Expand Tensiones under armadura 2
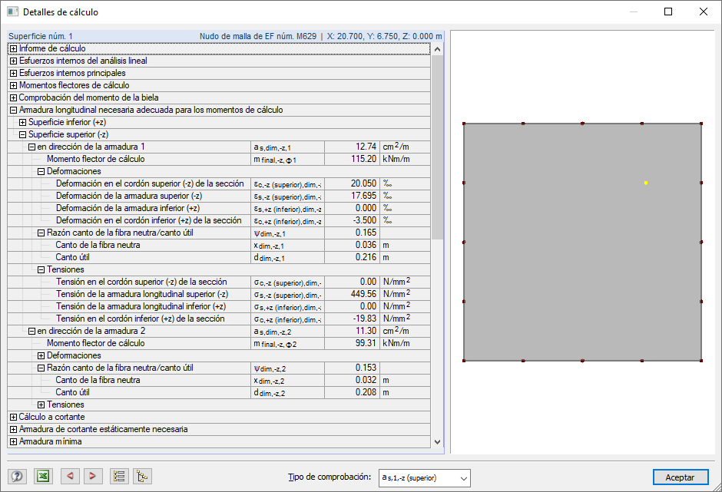The image size is (722, 492). pos(41,405)
